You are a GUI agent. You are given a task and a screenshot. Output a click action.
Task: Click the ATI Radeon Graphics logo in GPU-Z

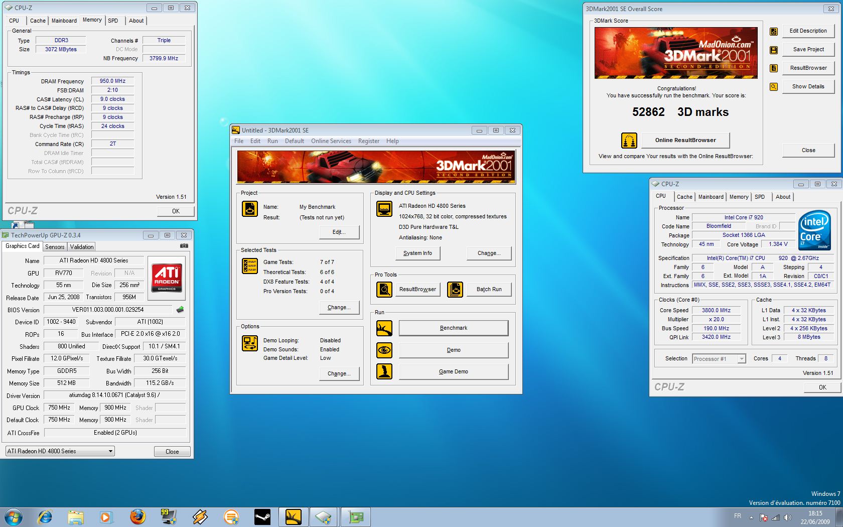pos(167,278)
